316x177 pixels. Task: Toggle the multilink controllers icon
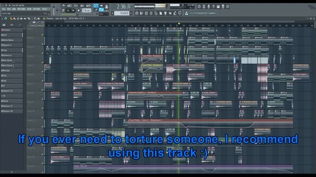[x=101, y=10]
